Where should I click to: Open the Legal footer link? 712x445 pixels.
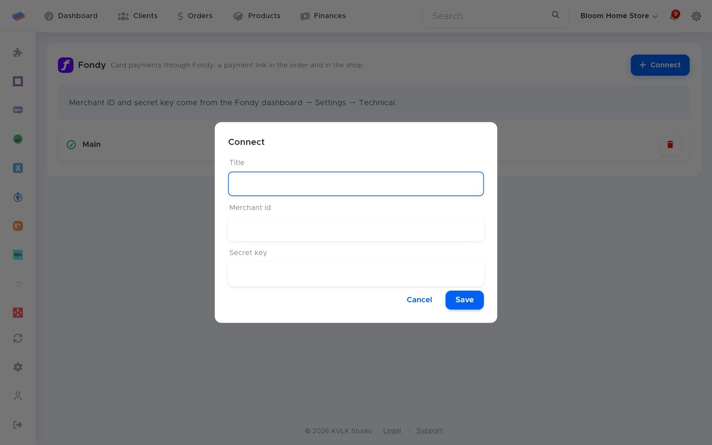(392, 431)
